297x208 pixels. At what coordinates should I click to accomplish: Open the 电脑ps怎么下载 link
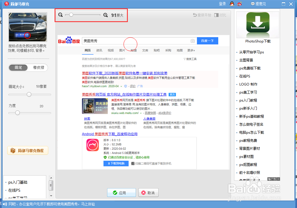[x=251, y=133]
